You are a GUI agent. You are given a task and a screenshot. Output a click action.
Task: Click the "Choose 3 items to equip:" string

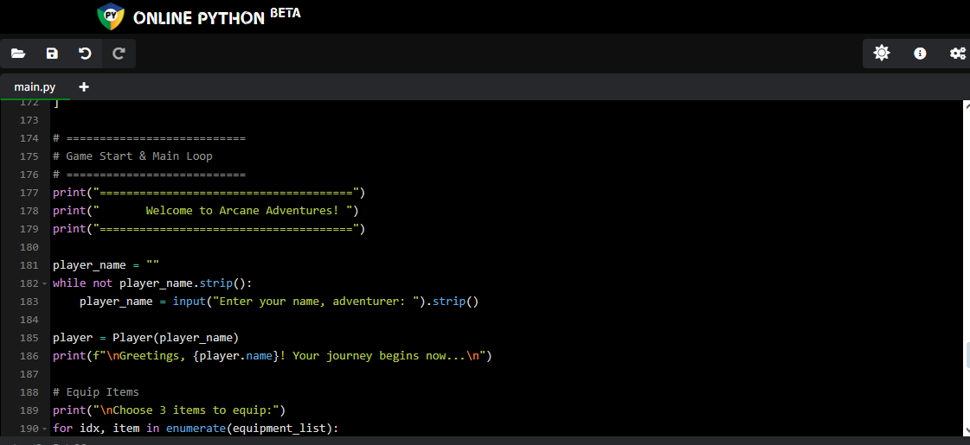tap(189, 410)
